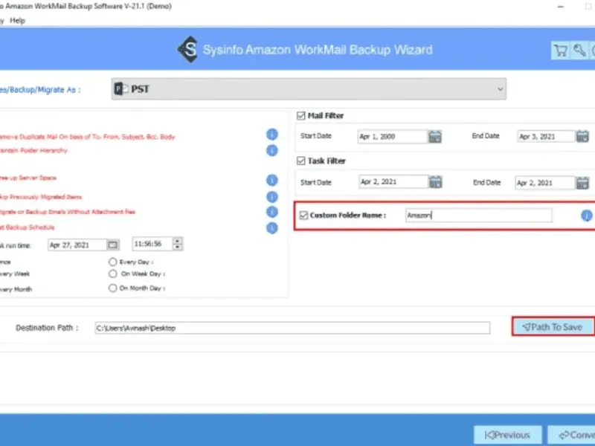Open info icon for Remove Duplicate Mail

(x=271, y=135)
